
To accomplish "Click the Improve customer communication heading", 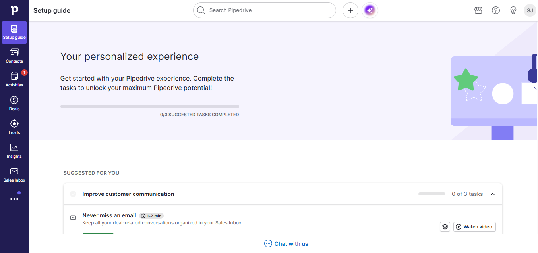I will click(x=128, y=194).
